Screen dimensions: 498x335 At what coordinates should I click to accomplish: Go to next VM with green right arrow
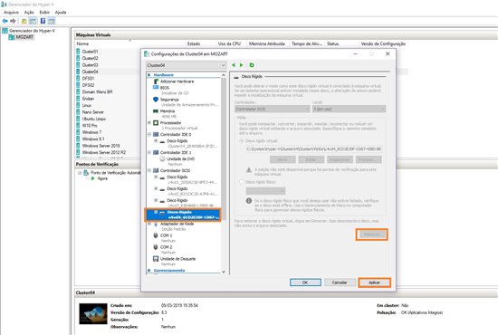[242, 65]
